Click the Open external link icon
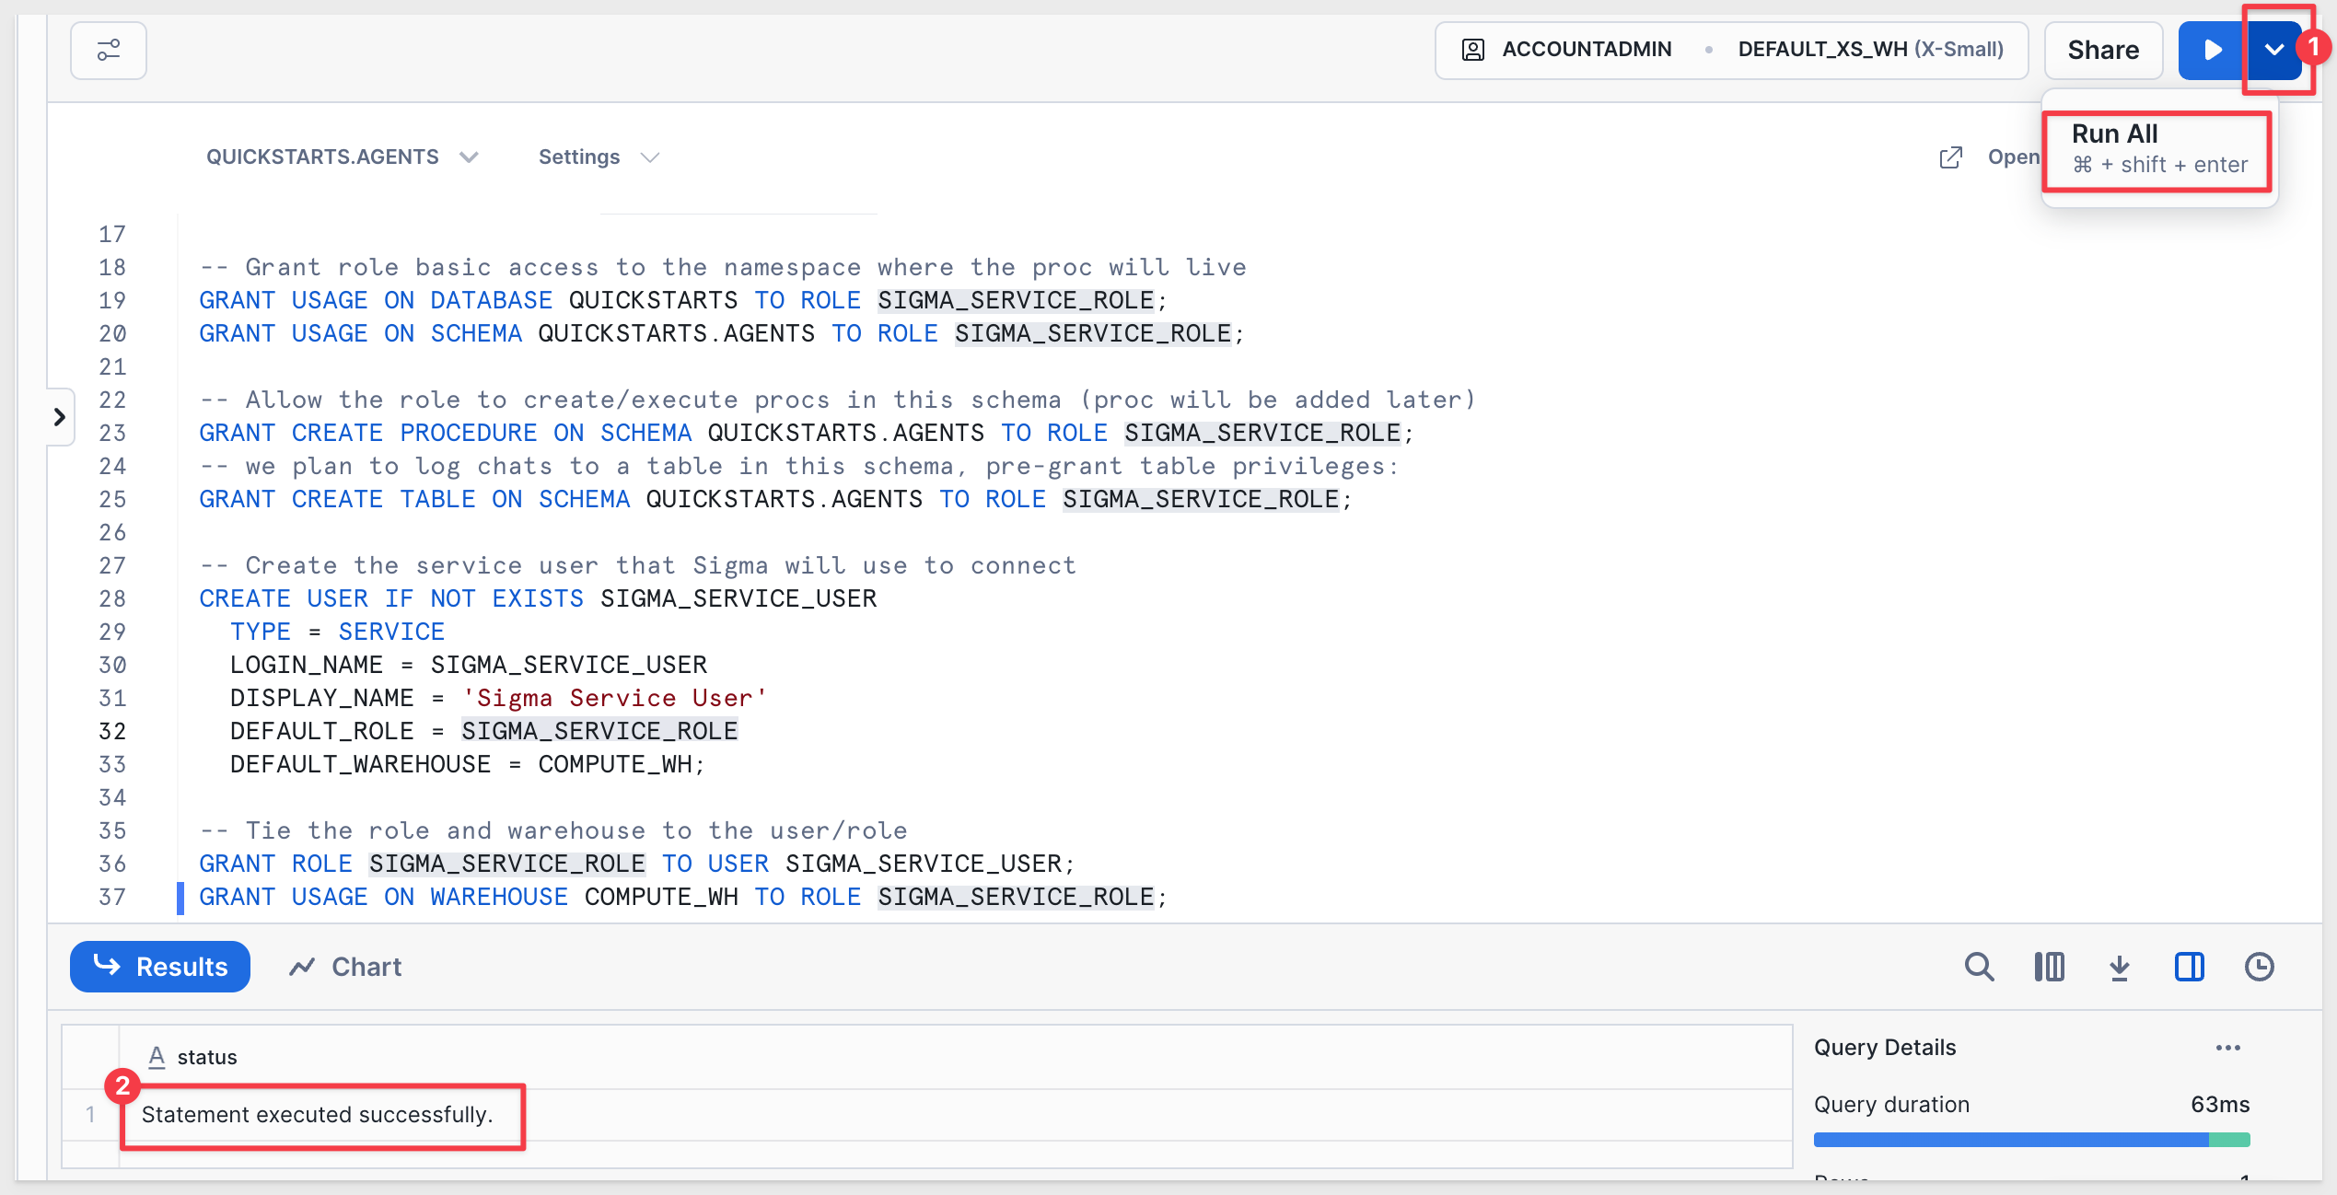The height and width of the screenshot is (1195, 2337). (1950, 157)
